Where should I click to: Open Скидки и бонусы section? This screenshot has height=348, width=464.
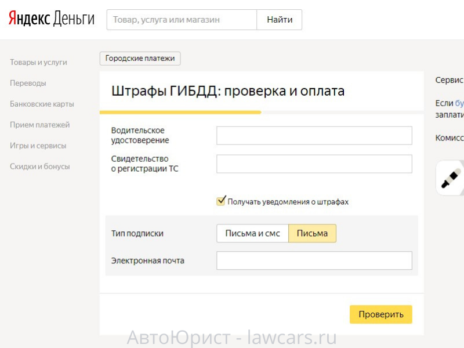click(40, 166)
